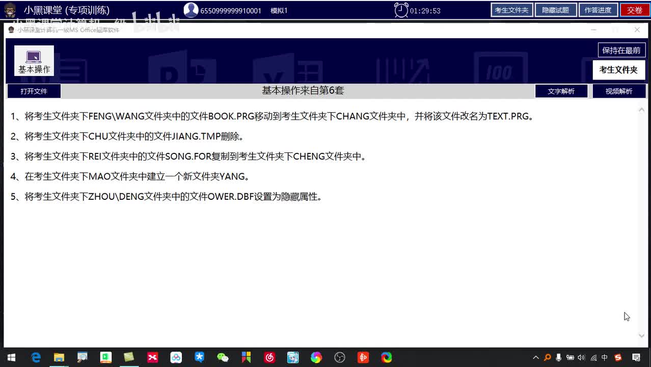
Task: Close the 小黑课堂 software window
Action: (x=637, y=30)
